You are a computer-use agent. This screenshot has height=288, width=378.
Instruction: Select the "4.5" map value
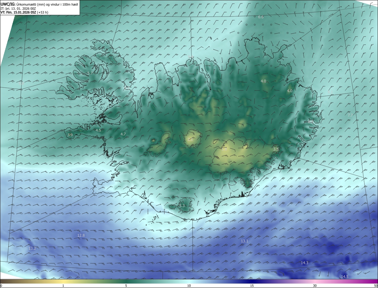[98, 130]
